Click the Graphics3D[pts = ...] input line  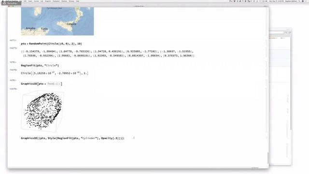pos(42,84)
